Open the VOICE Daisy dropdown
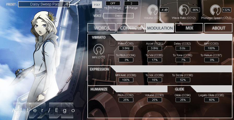The width and height of the screenshot is (234, 120). pos(118,16)
